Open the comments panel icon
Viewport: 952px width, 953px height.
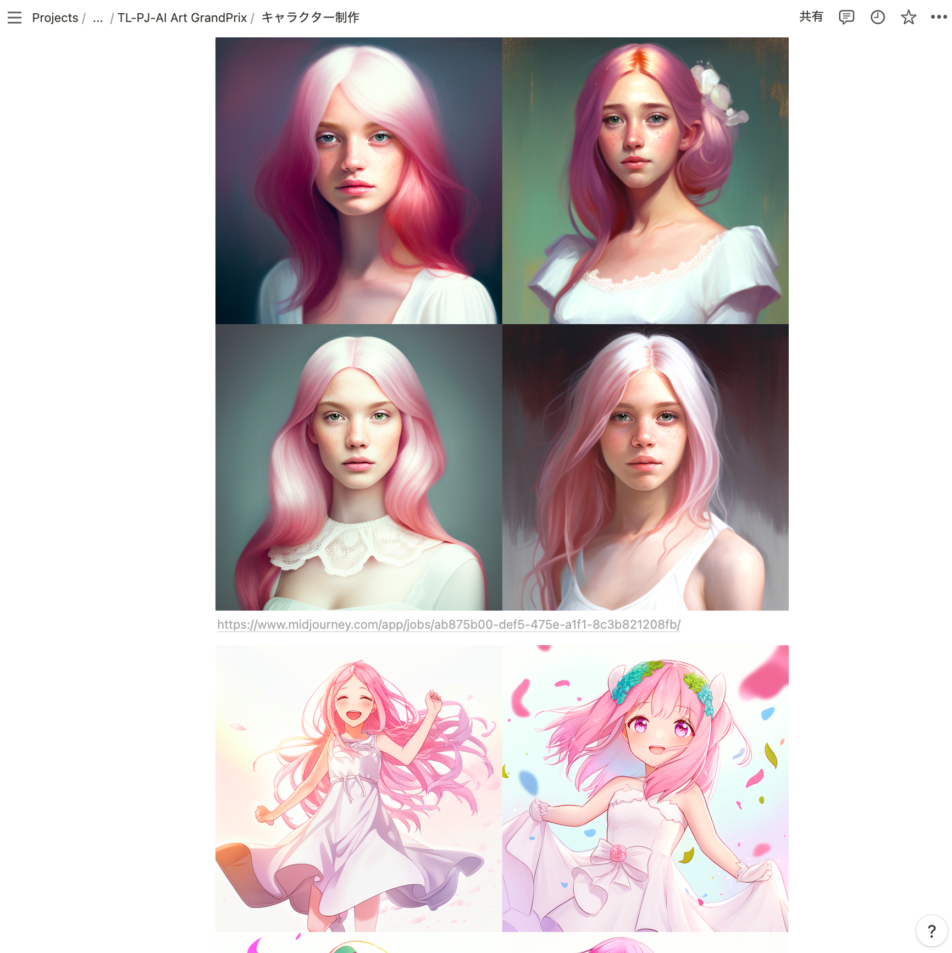846,18
